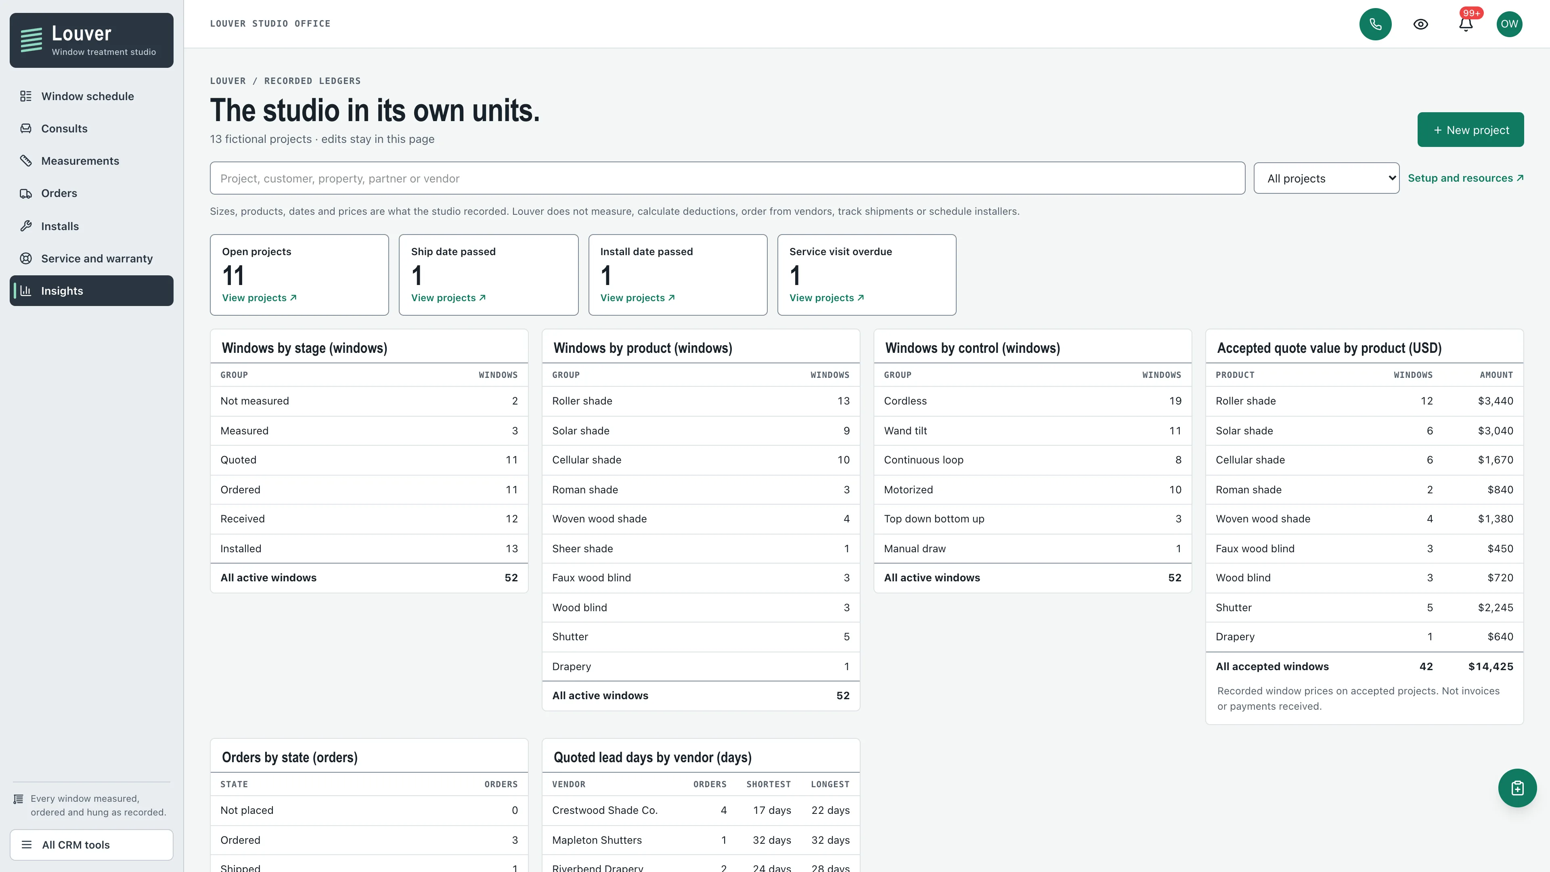
Task: Click the LOUVER breadcrumb
Action: pos(227,81)
